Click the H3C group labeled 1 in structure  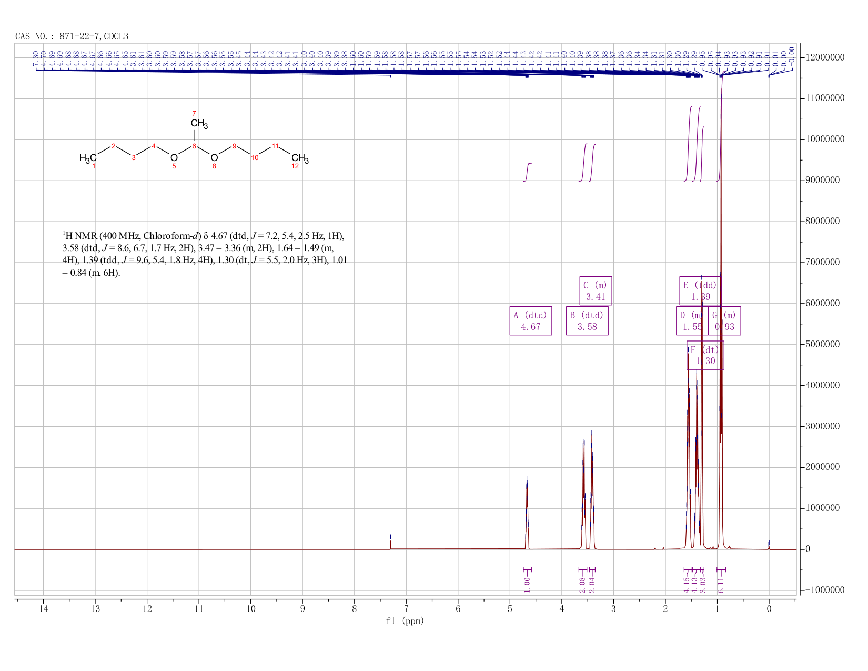pos(88,158)
